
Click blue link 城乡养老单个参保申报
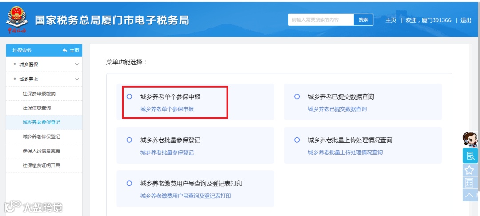167,109
